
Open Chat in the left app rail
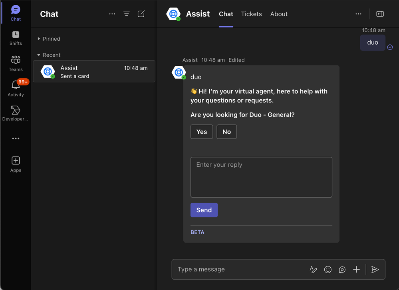click(x=16, y=13)
